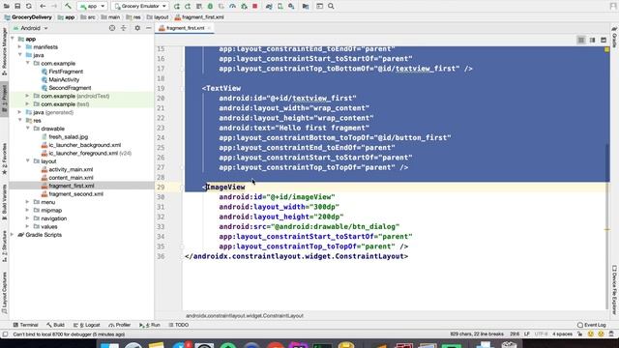Switch editor to Code-only view icon
Image resolution: width=619 pixels, height=348 pixels.
click(x=581, y=40)
